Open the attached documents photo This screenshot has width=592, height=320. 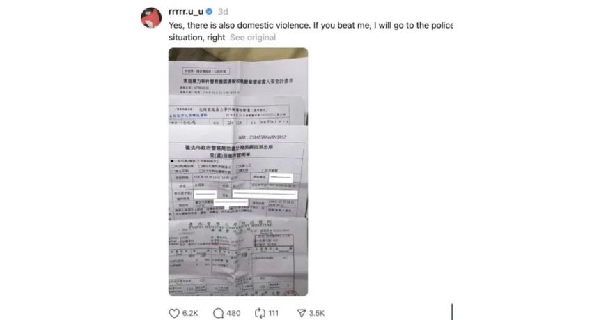238,172
